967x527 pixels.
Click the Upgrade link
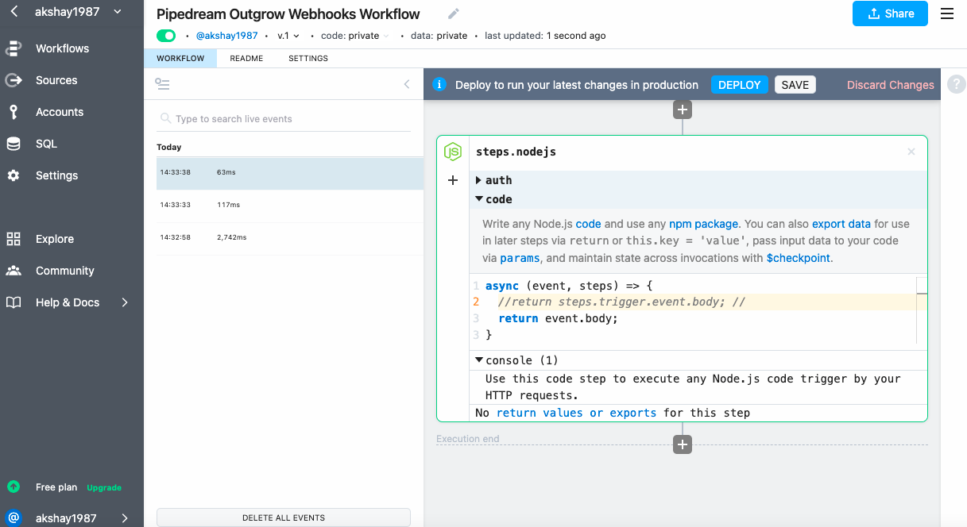coord(104,487)
